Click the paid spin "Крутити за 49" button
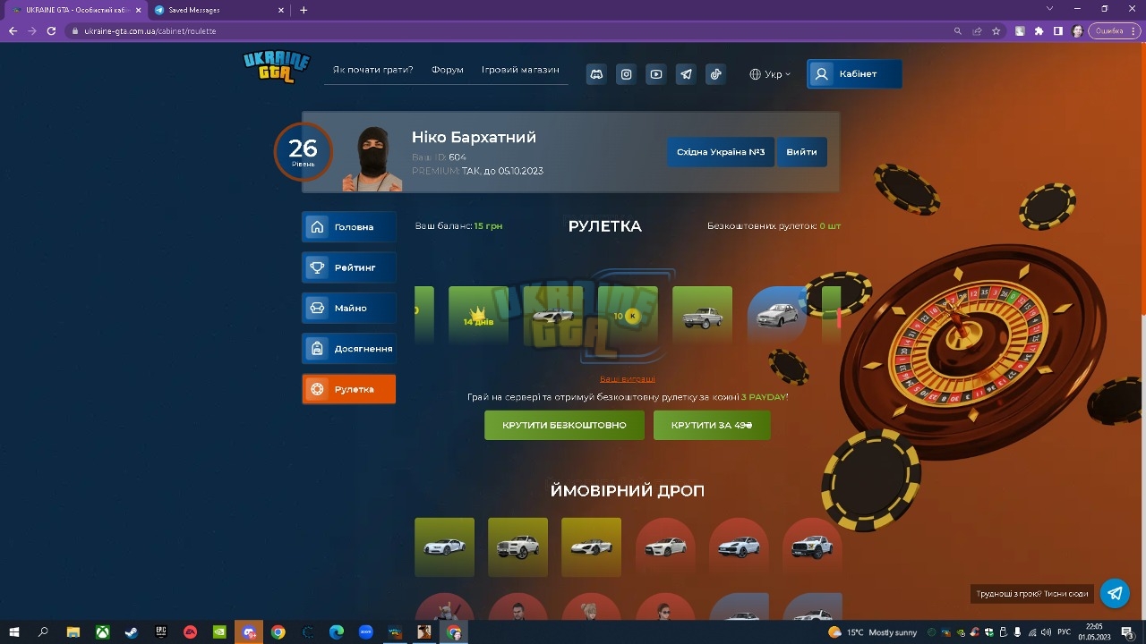Screen dimensions: 1146x644 coord(712,426)
